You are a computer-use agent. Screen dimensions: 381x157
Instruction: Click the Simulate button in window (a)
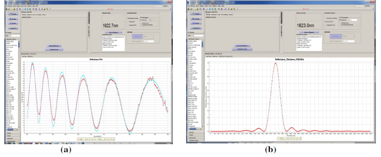(12, 19)
